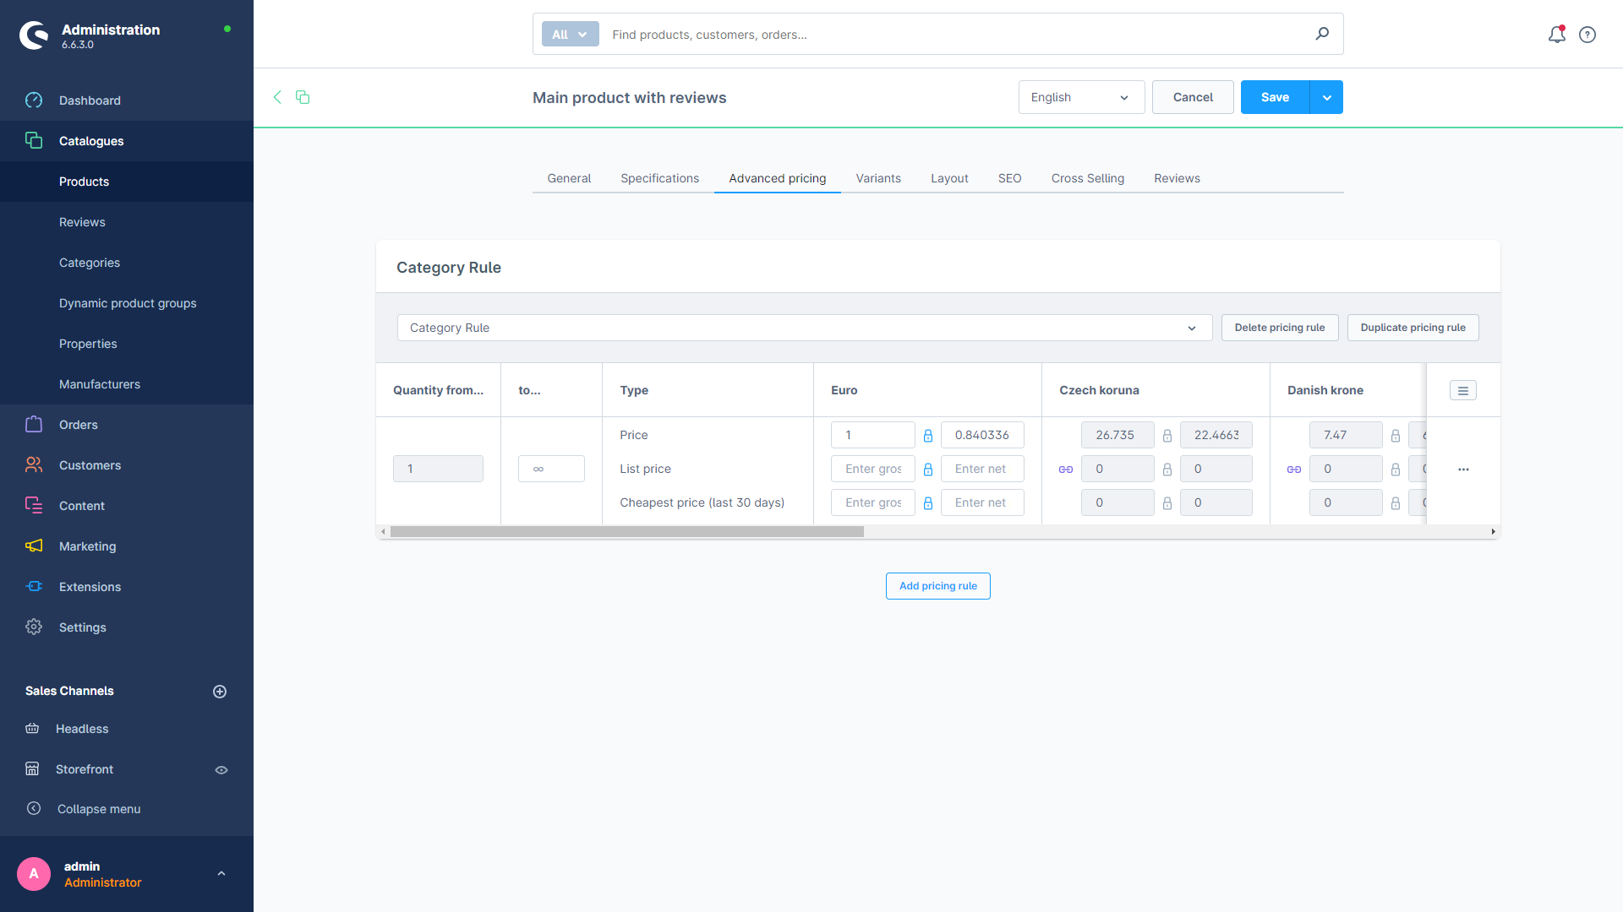Open Orders bag icon in sidebar
Screen dimensions: 1623x912
point(34,424)
